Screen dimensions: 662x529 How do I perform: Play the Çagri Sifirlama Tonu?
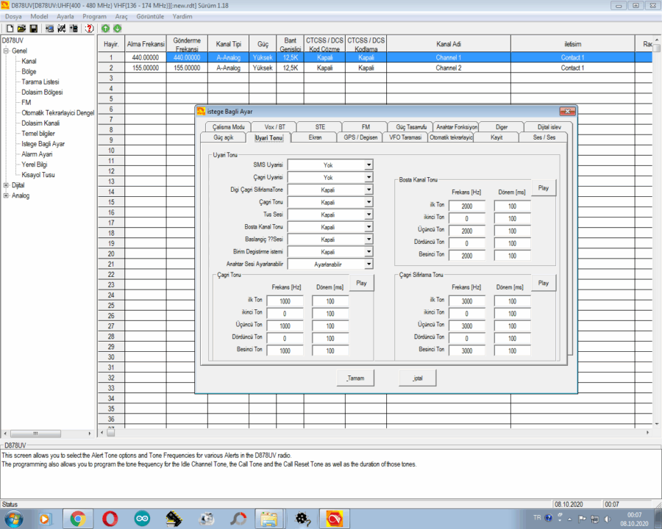(544, 283)
